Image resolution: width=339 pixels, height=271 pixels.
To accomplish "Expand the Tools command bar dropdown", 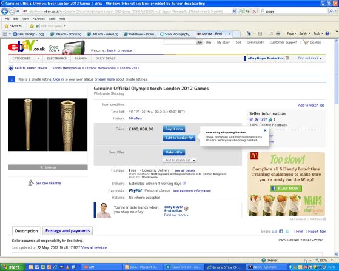I will (318, 33).
